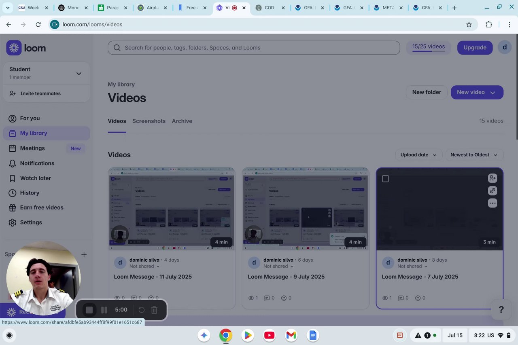This screenshot has height=345, width=518.
Task: Open the ChromeOS launcher button
Action: pos(9,335)
